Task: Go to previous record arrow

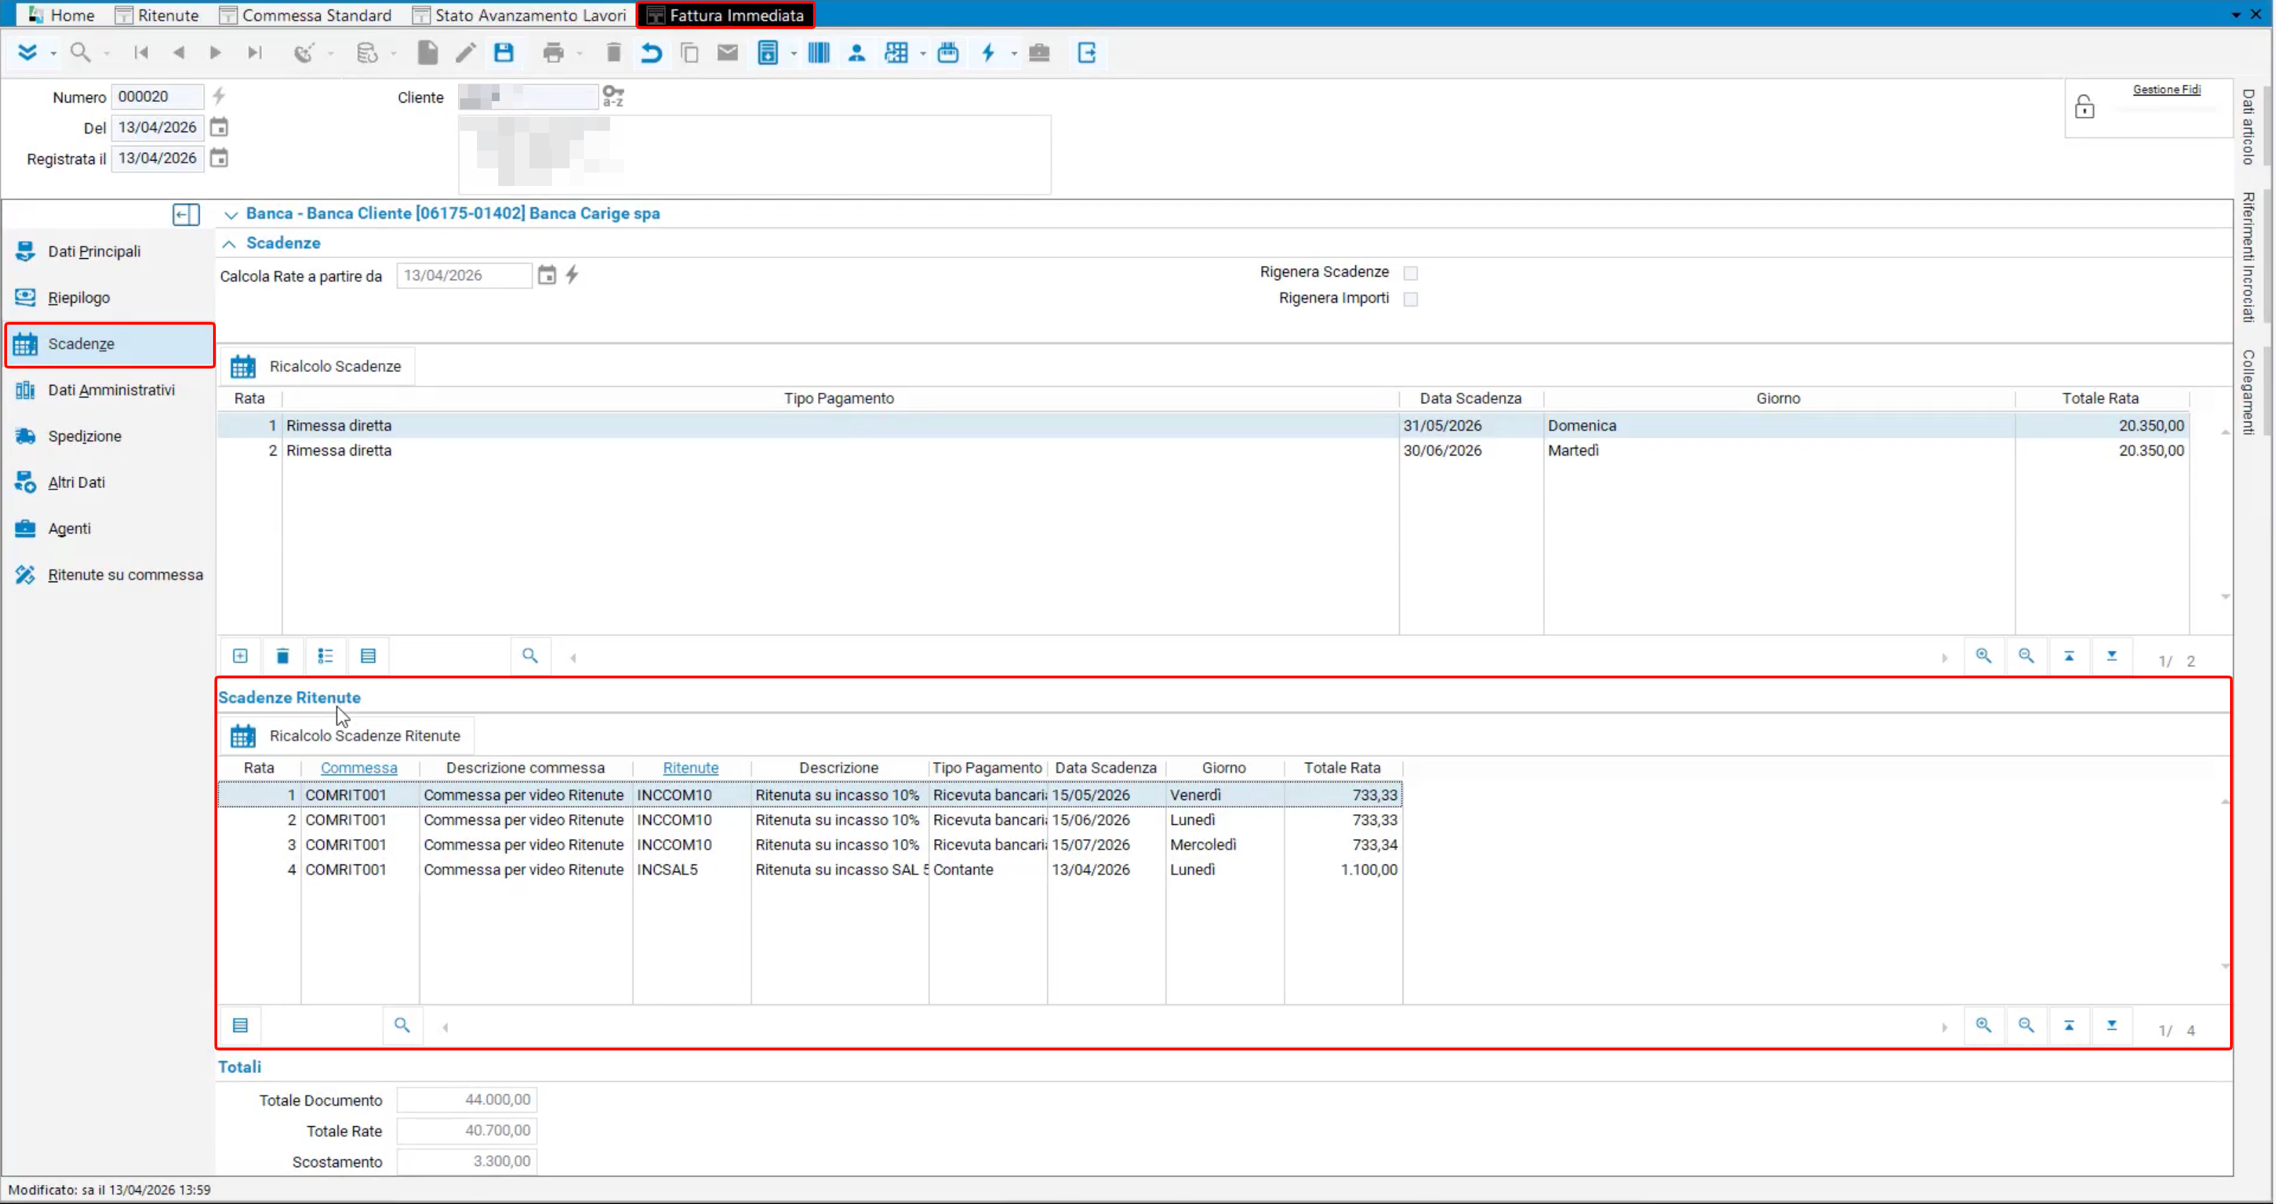Action: tap(178, 53)
